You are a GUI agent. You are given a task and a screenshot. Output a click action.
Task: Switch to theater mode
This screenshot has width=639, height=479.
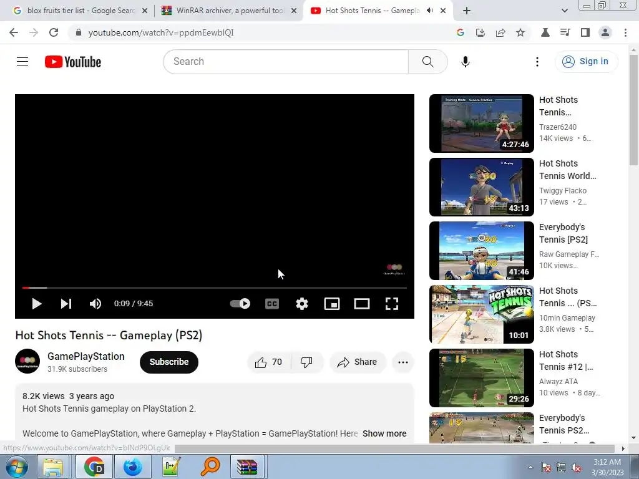(362, 304)
